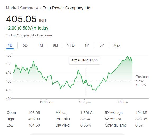Viewport: 160px width, 135px height.
Task: Click the Mkt cap label
Action: [x=62, y=113]
